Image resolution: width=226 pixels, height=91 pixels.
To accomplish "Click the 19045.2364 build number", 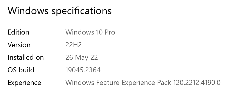I will [x=83, y=70].
